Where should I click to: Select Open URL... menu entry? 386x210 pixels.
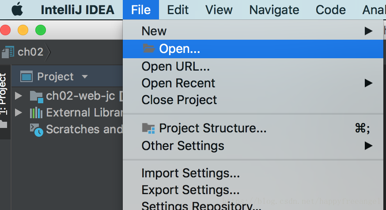(x=175, y=66)
